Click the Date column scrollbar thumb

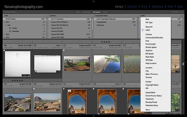pos(47,20)
